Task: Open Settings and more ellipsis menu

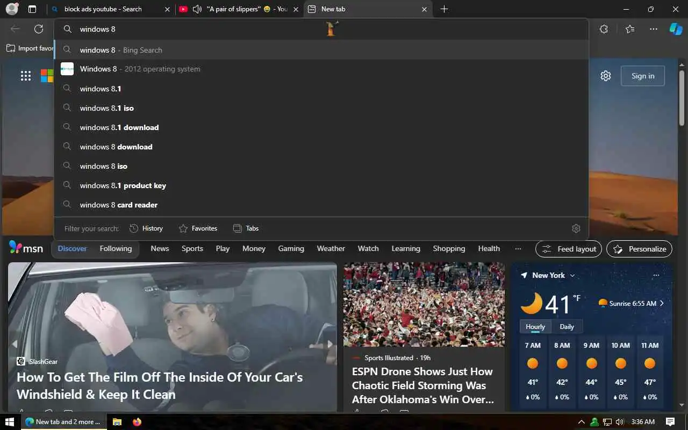Action: click(x=654, y=29)
